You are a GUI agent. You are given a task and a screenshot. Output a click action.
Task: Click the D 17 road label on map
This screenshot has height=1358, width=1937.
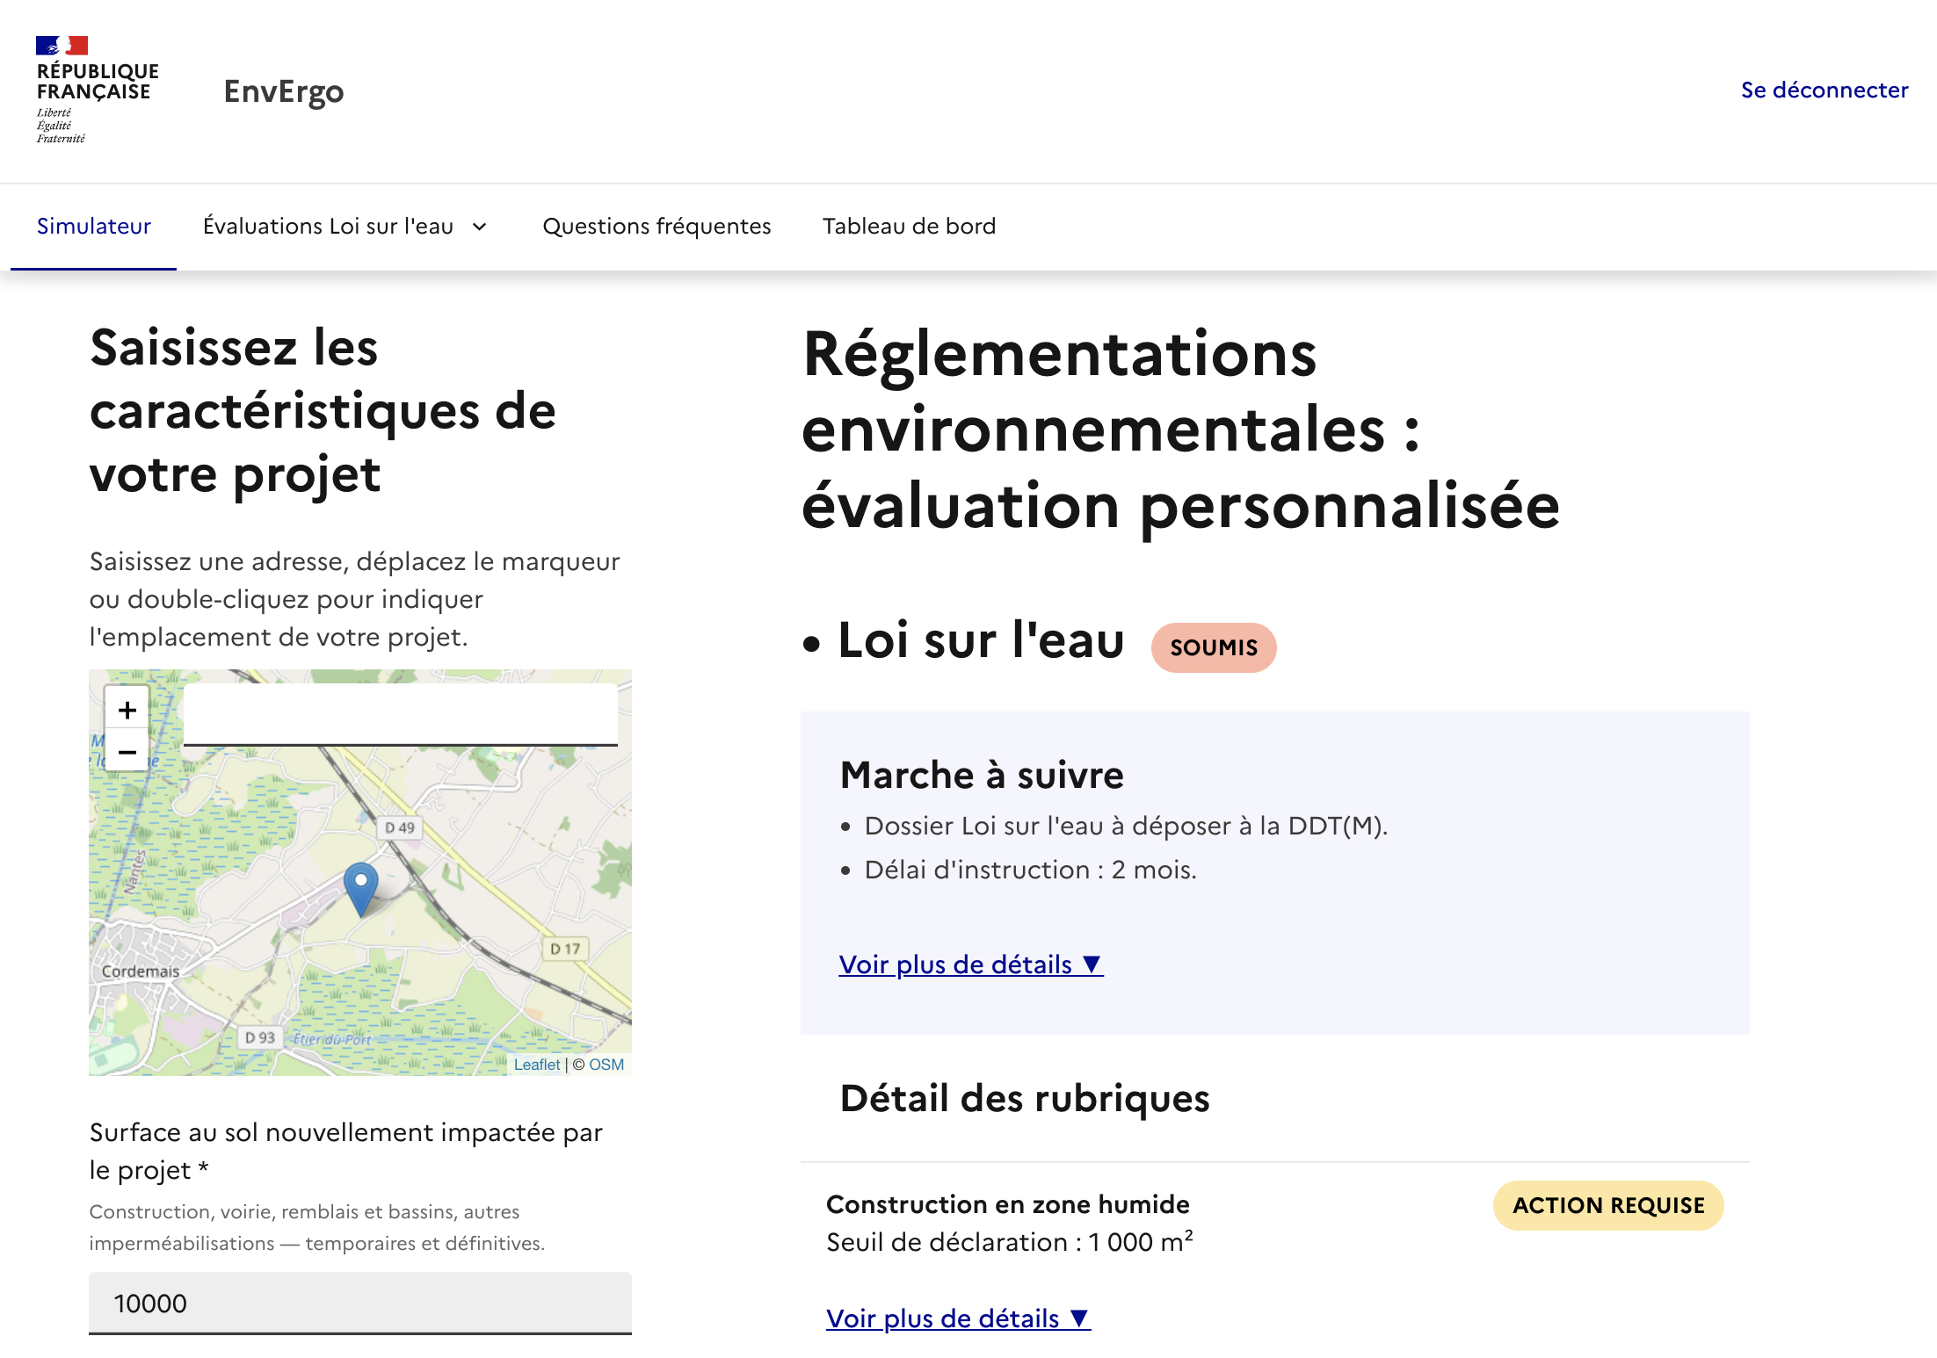pyautogui.click(x=565, y=949)
